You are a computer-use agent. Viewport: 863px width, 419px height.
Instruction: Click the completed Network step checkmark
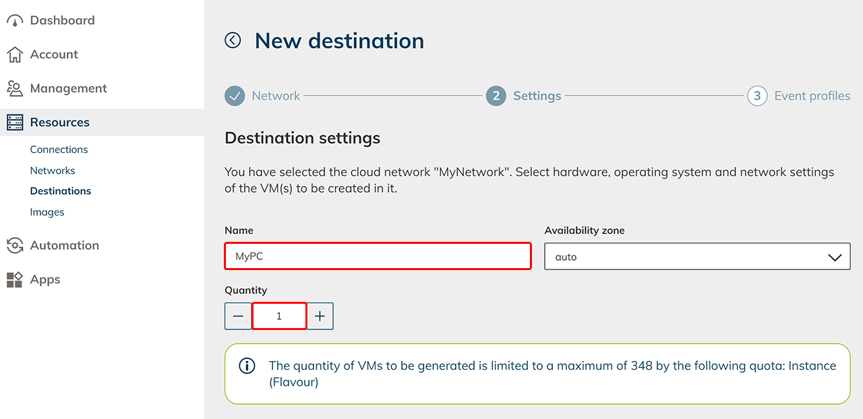point(235,96)
